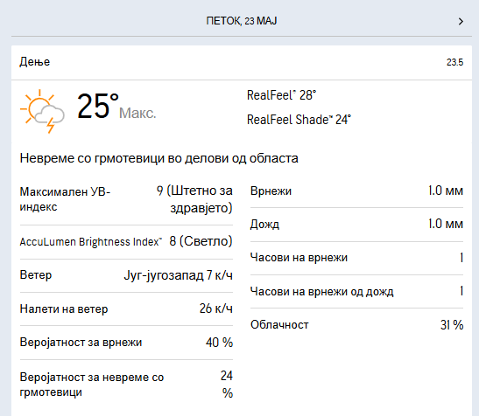Screen dimensions: 479x416
Task: Click the Веројатност за врнежи 40 % row
Action: point(126,343)
